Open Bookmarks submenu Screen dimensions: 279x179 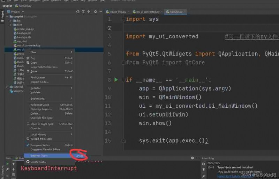[x=49, y=99]
